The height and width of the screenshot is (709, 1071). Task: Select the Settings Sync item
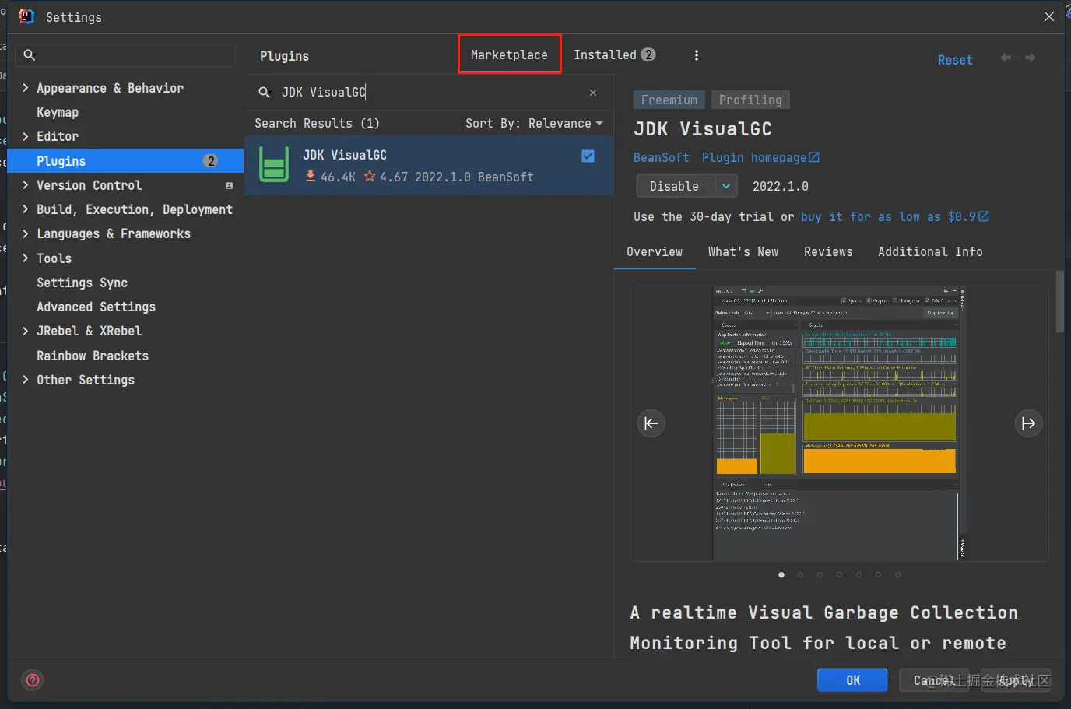[83, 283]
